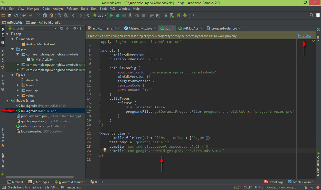Run the app with green play icon
This screenshot has width=321, height=190.
point(111,15)
